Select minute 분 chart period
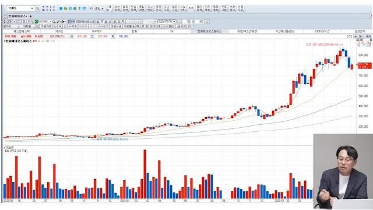This screenshot has width=373, height=210. pos(115,22)
